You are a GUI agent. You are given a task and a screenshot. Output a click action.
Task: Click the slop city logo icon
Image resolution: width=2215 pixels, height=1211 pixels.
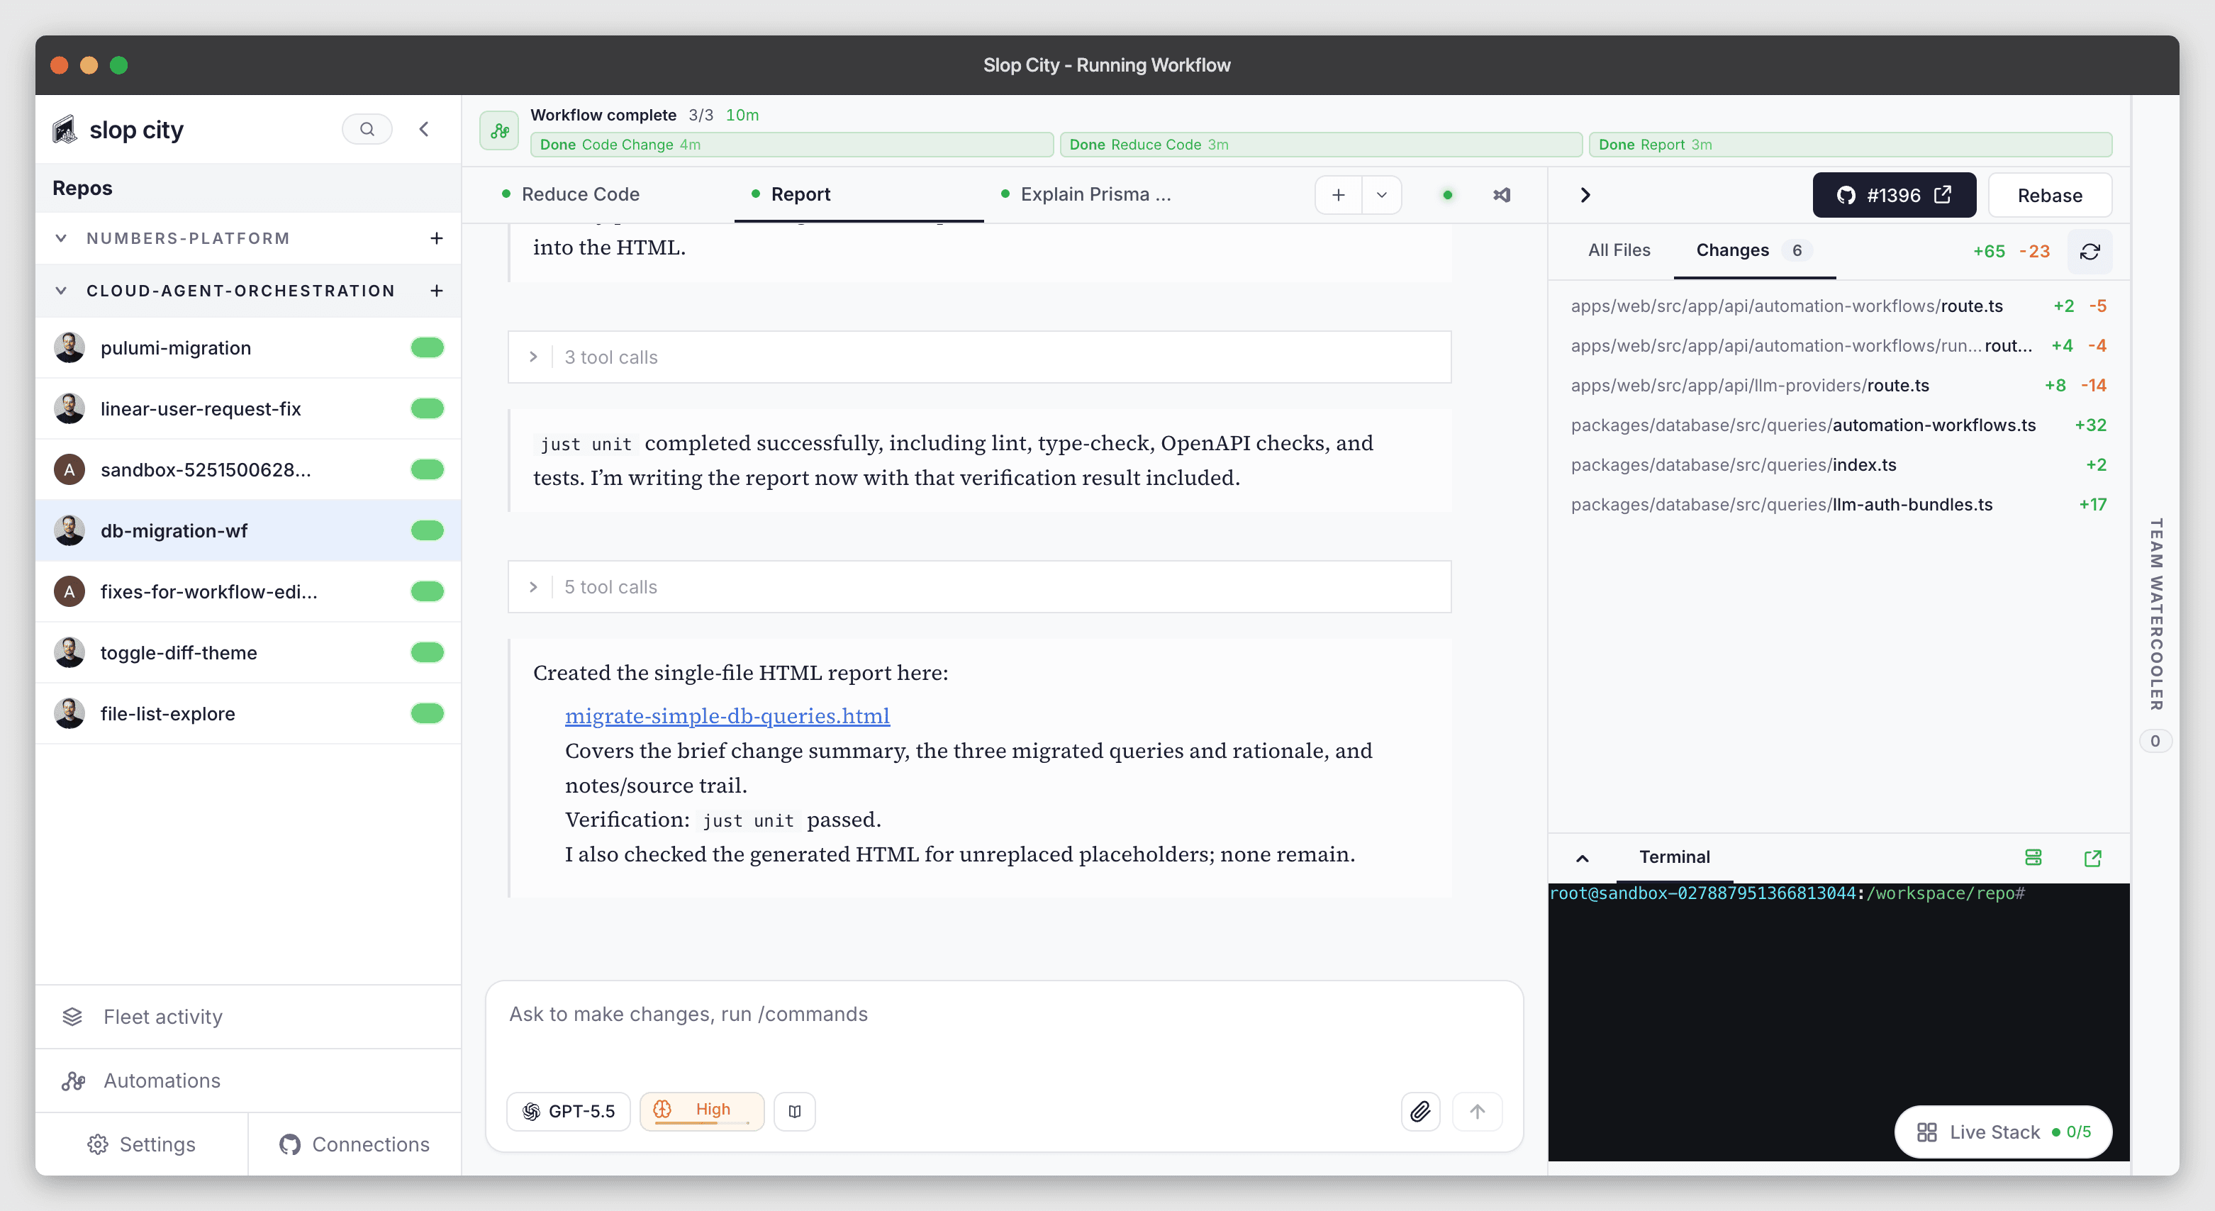65,130
